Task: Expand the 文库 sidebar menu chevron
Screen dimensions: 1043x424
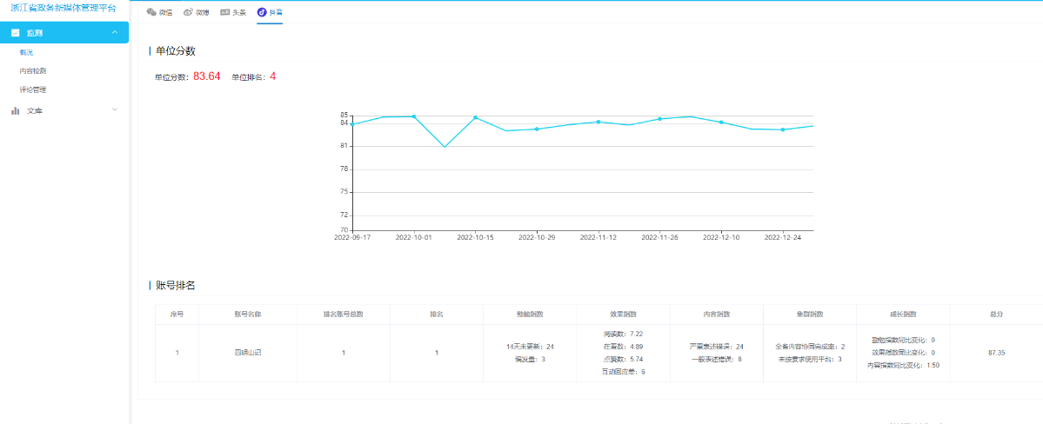Action: coord(115,109)
